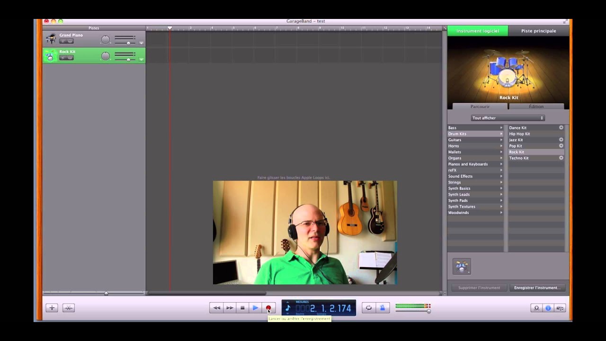
Task: Switch to Instrument logiciel tab
Action: tap(478, 31)
